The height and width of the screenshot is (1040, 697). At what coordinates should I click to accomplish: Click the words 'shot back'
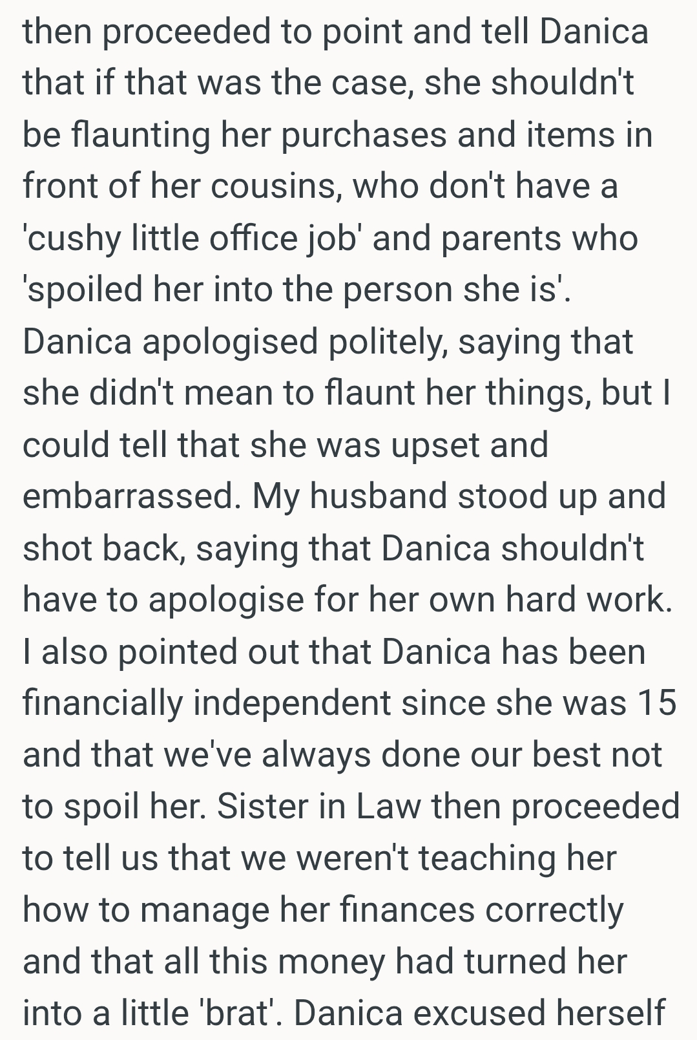[x=103, y=549]
